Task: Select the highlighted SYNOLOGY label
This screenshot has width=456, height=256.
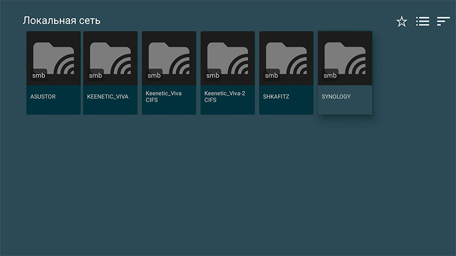Action: (x=336, y=97)
